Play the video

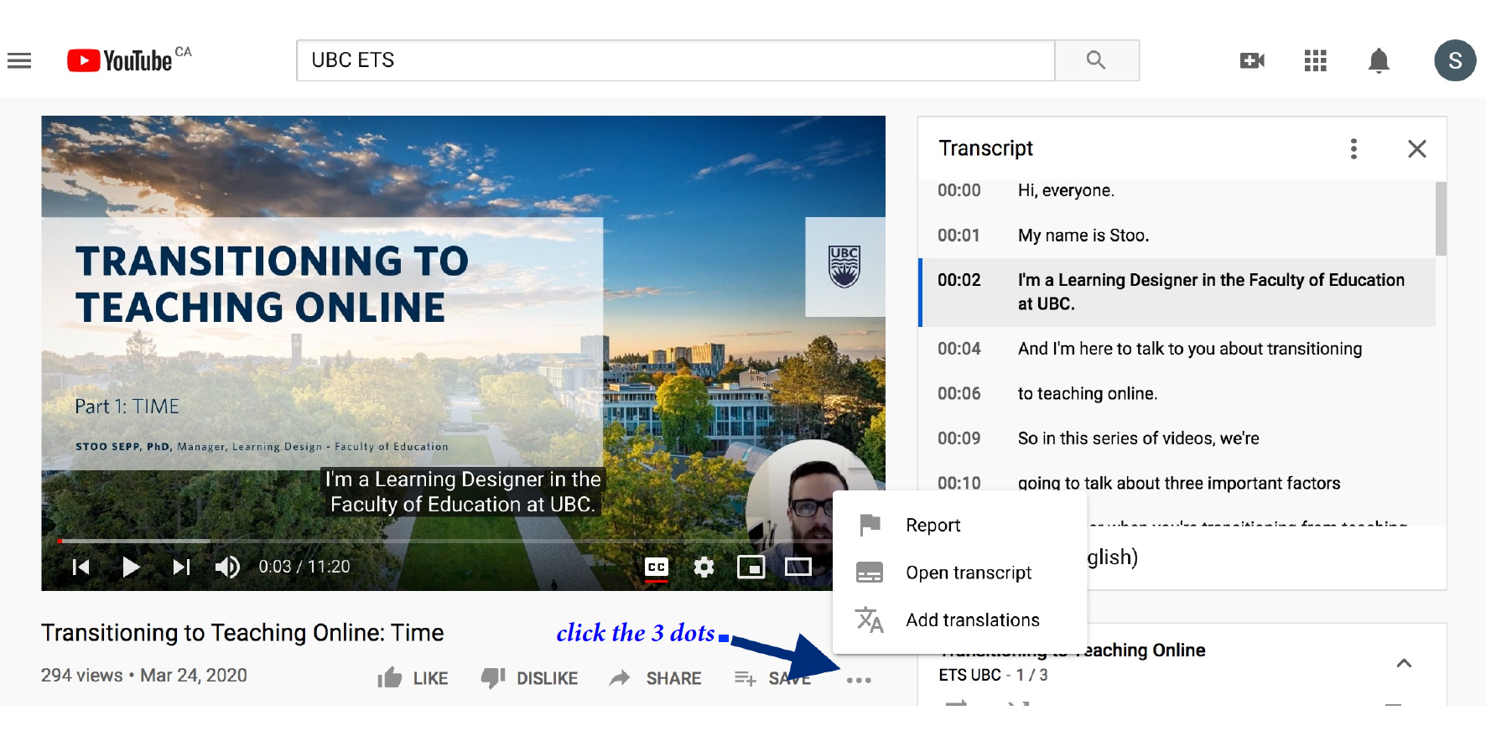(x=131, y=568)
